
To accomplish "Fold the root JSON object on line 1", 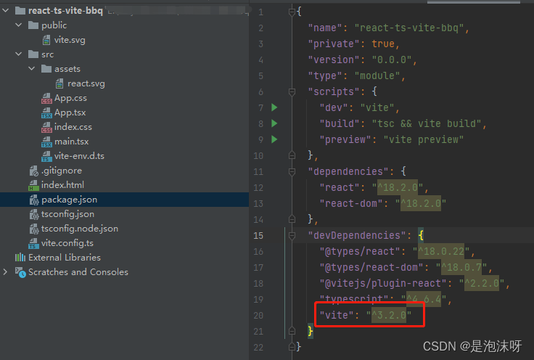I will (292, 12).
